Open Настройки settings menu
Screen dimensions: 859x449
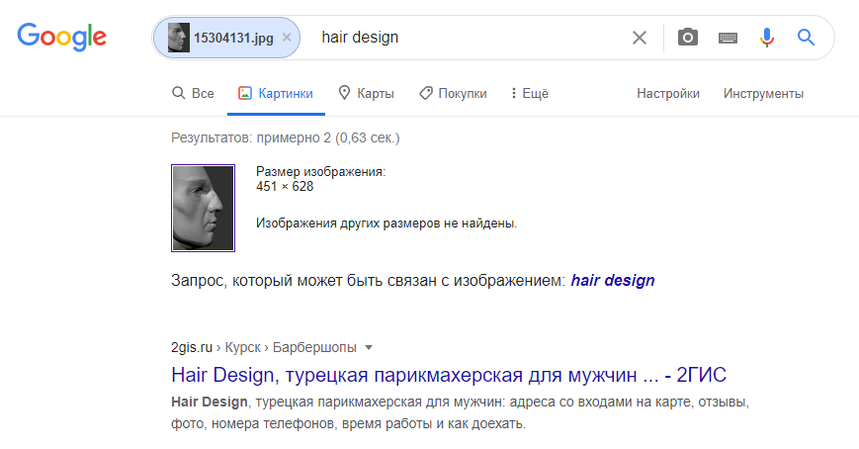(668, 93)
